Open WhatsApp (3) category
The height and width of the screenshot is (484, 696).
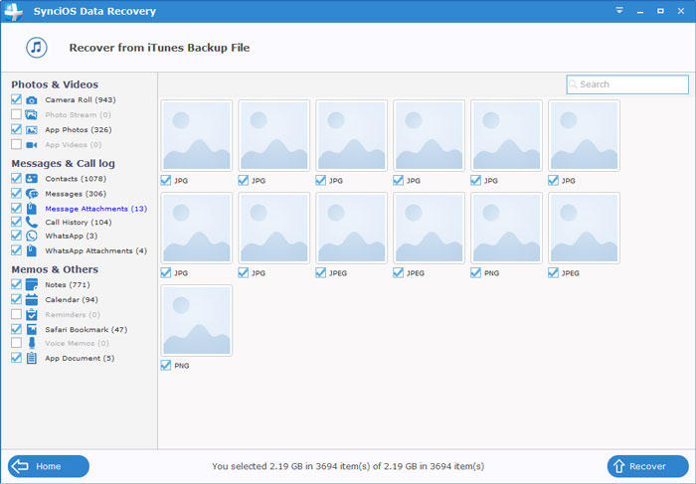click(71, 236)
